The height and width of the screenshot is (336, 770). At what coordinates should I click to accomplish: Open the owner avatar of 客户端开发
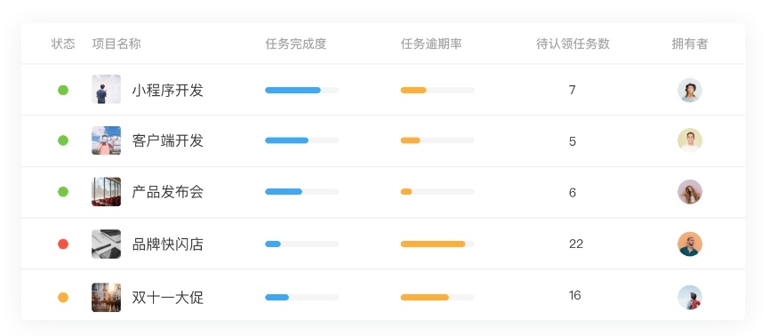click(689, 140)
